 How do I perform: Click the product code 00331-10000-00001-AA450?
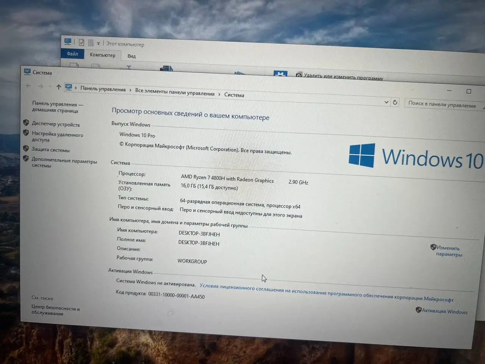pos(177,295)
